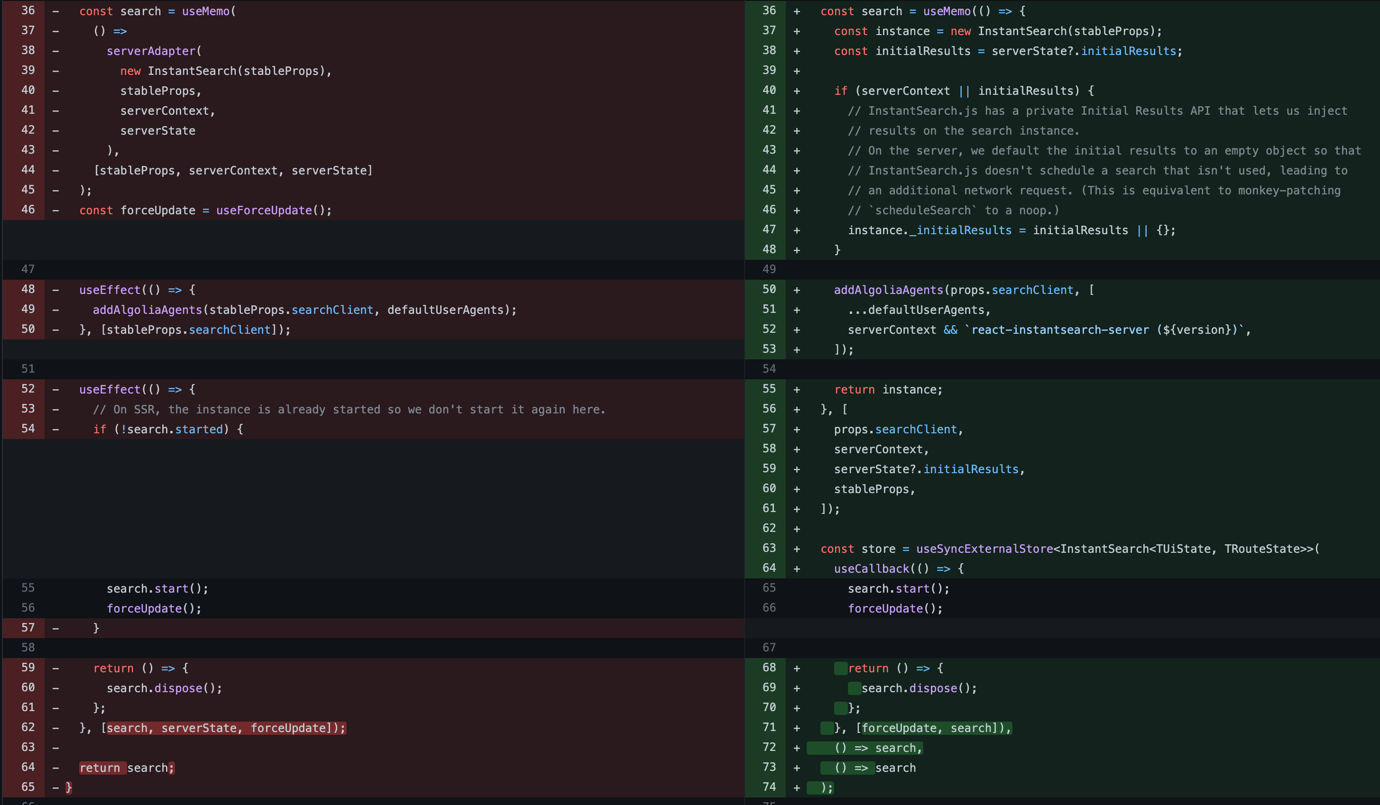Click right line number 49
This screenshot has height=805, width=1380.
[769, 269]
